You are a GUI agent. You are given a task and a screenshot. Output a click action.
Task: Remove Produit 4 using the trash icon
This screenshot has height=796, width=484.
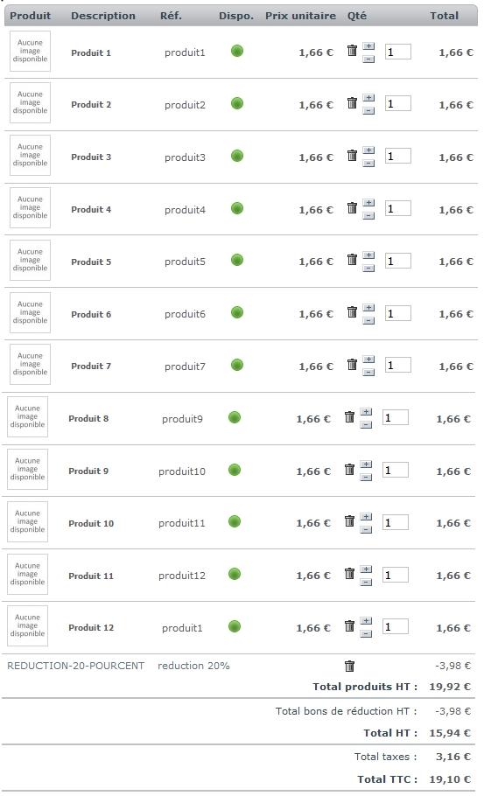click(352, 207)
